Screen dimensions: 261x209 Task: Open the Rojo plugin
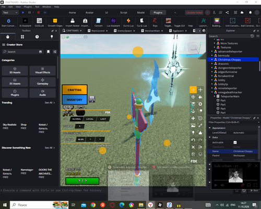pyautogui.click(x=155, y=22)
